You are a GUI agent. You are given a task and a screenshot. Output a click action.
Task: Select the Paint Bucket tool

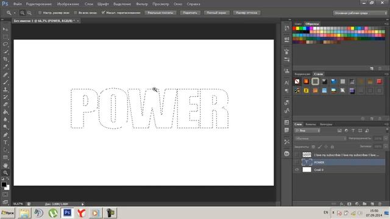coord(5,112)
